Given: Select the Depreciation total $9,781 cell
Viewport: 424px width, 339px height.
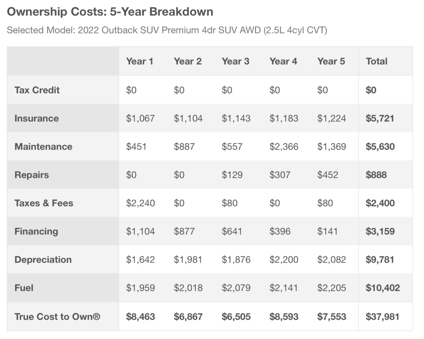Looking at the screenshot, I should 380,260.
